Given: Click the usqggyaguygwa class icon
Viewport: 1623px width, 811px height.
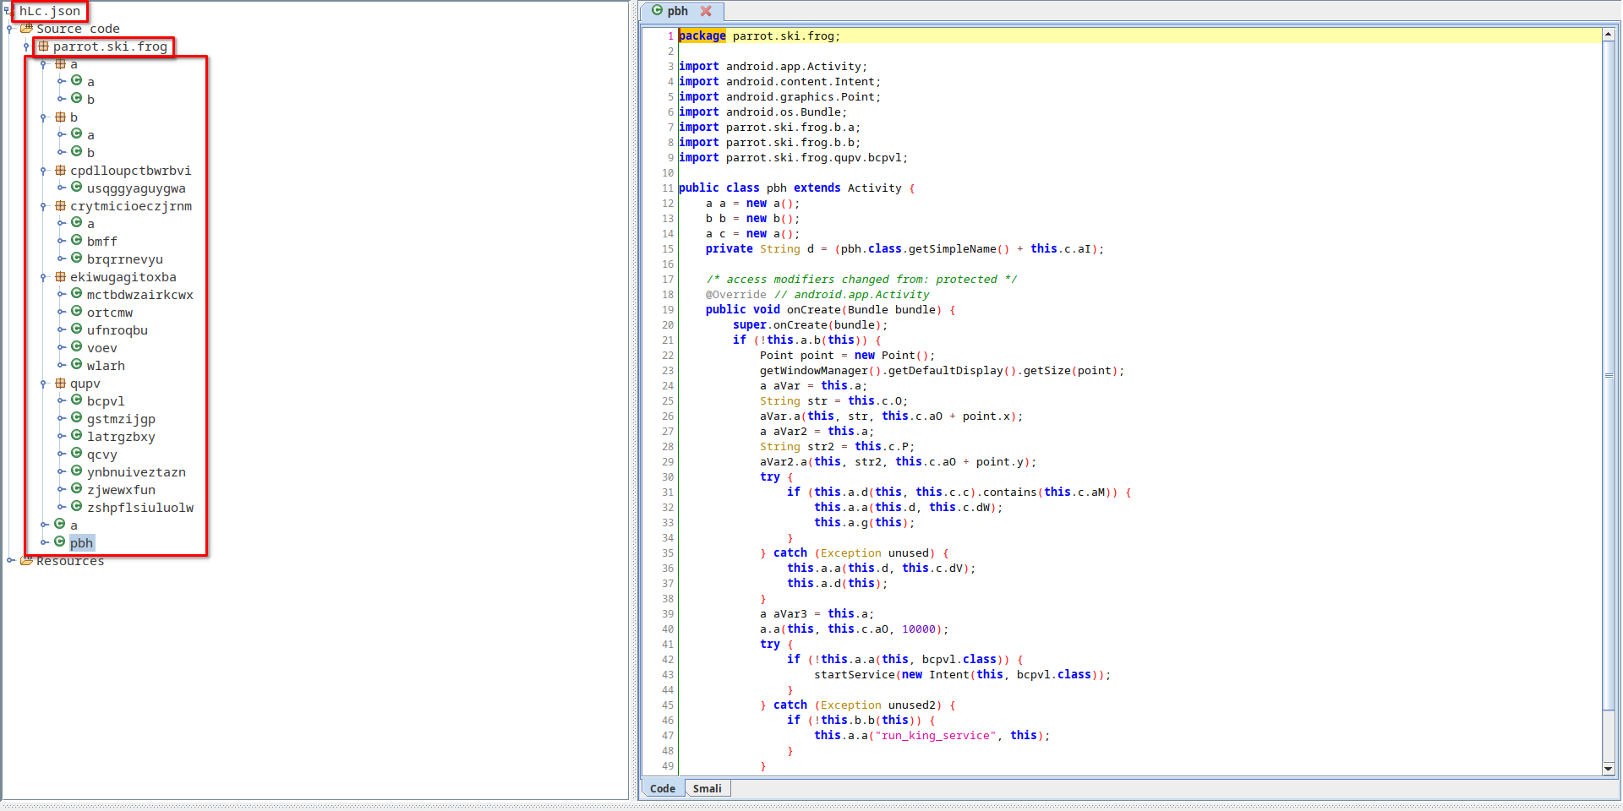Looking at the screenshot, I should [x=76, y=187].
